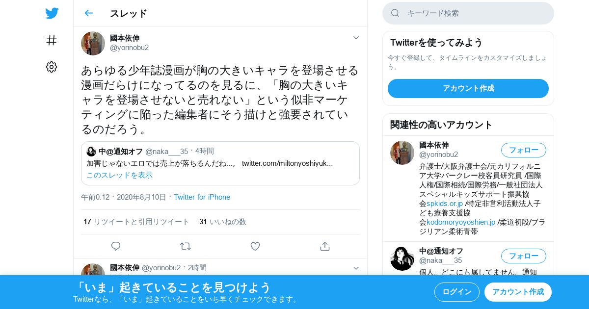Like the tweet with the heart icon

click(255, 246)
